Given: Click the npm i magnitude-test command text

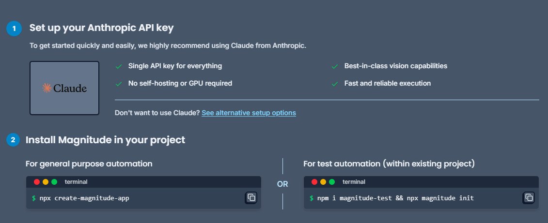Looking at the screenshot, I should (395, 198).
